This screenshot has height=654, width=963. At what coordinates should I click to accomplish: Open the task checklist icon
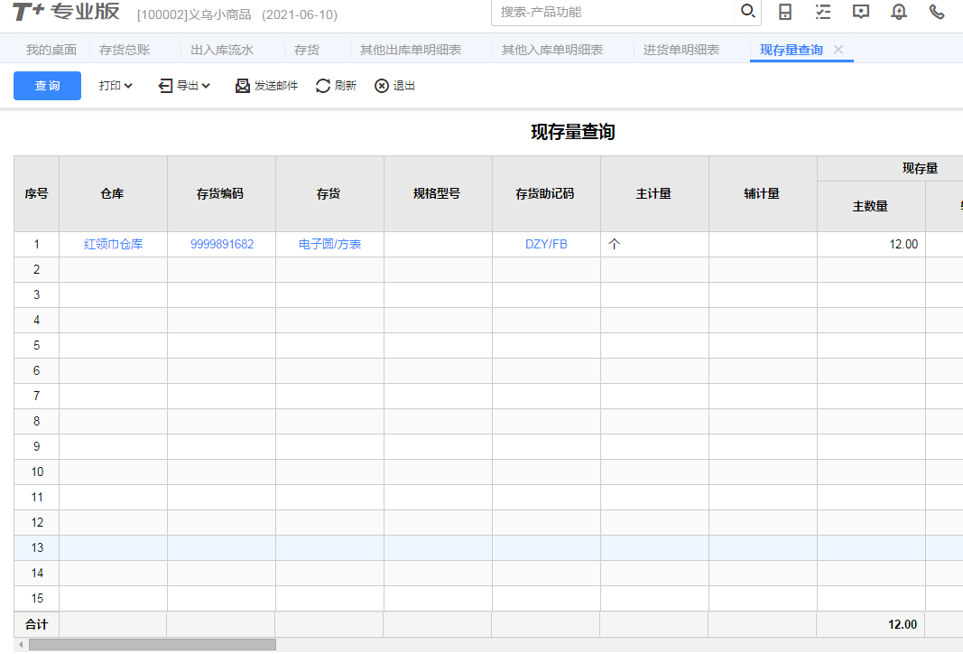click(823, 12)
